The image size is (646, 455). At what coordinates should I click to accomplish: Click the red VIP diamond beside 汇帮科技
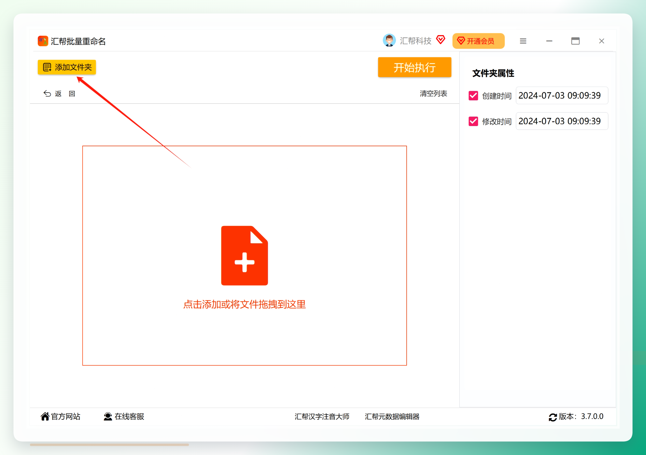click(x=441, y=40)
